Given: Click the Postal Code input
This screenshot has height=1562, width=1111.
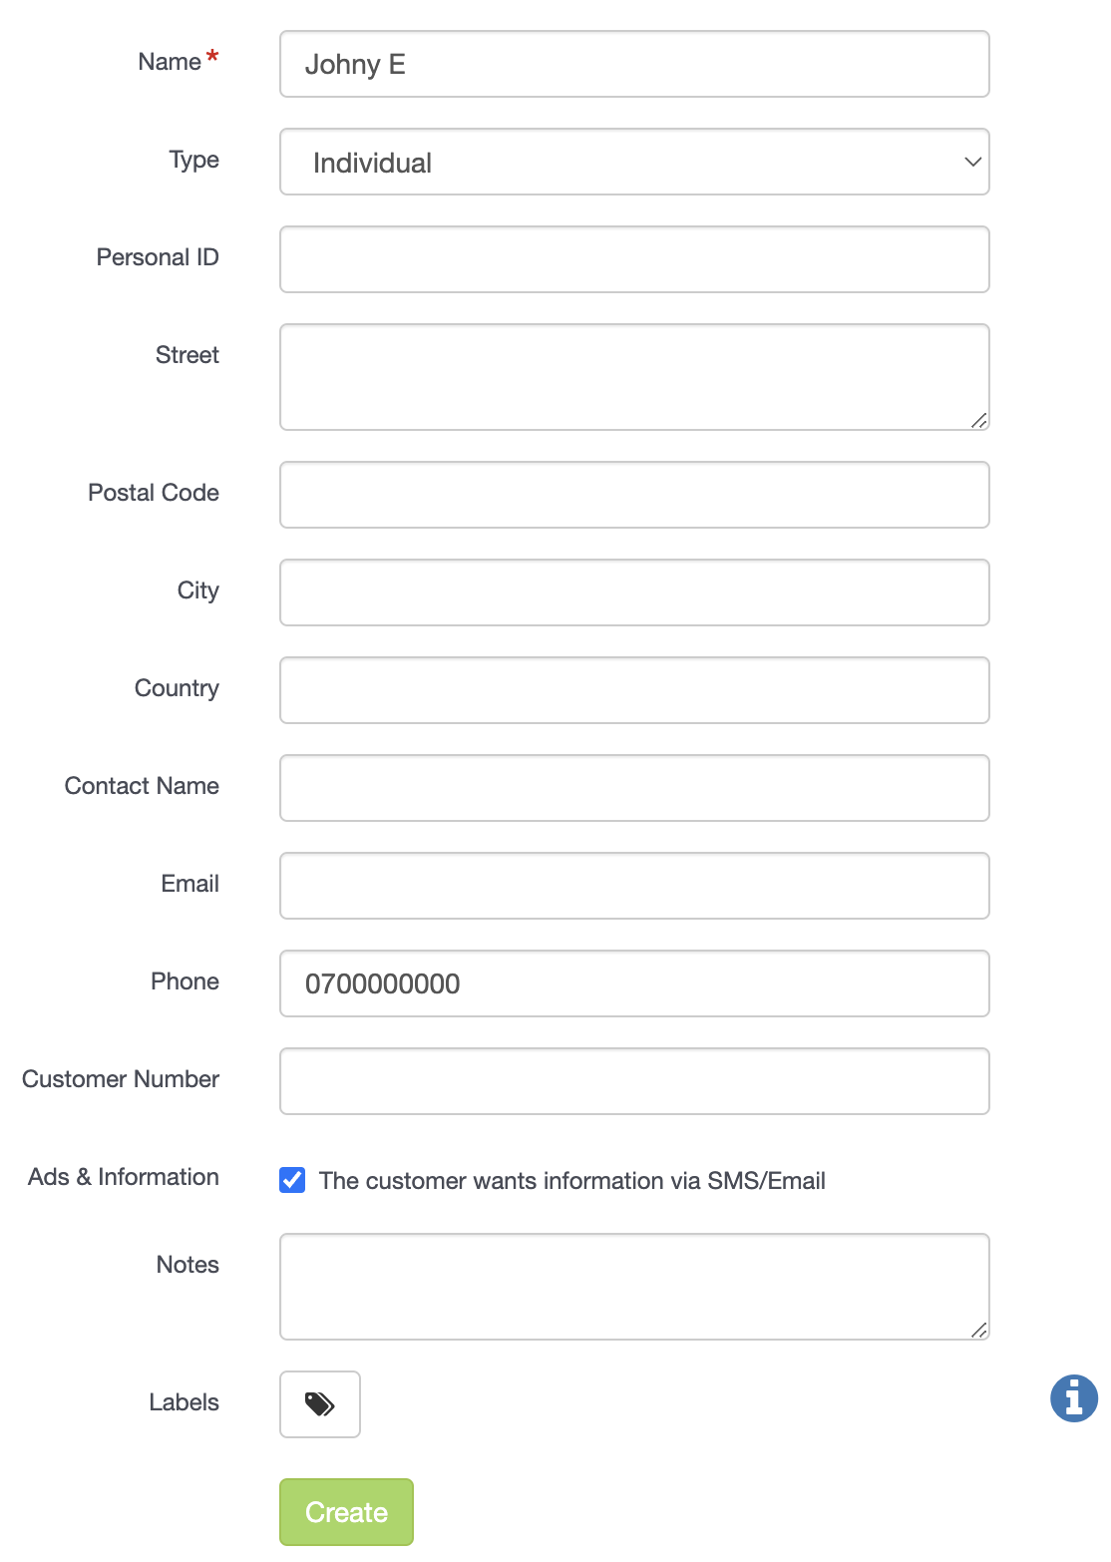Looking at the screenshot, I should point(634,495).
